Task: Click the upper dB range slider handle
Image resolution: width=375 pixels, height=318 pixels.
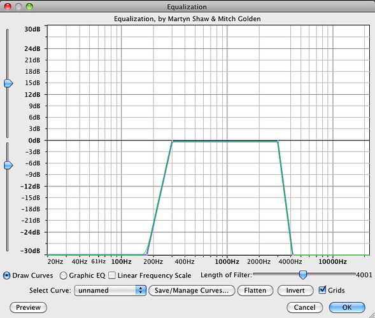Action: tap(8, 83)
